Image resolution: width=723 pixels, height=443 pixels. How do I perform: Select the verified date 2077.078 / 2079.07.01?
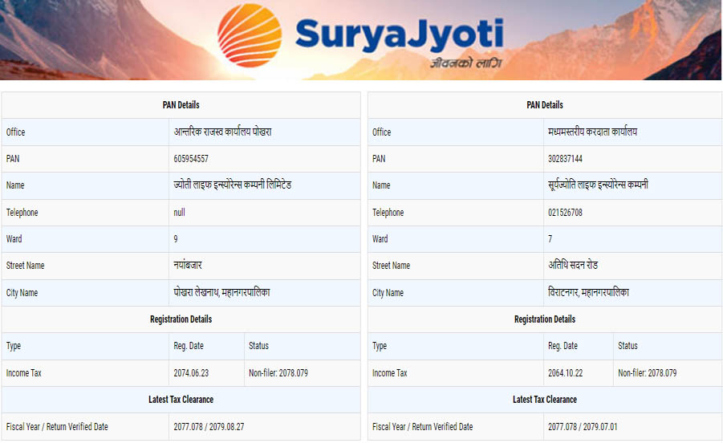(x=583, y=427)
